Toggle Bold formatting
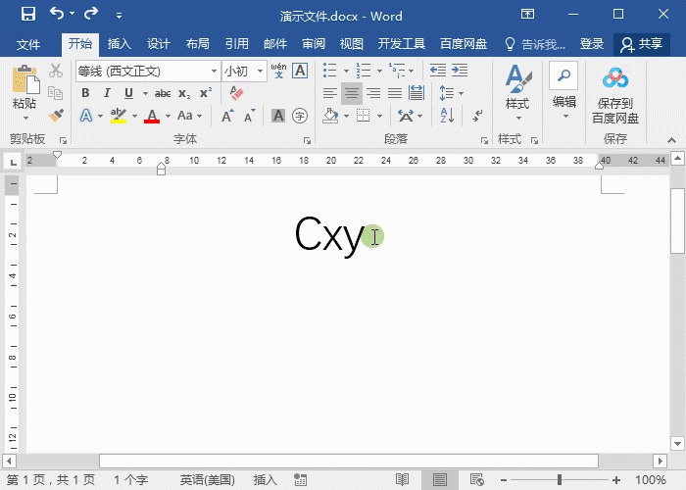Image resolution: width=686 pixels, height=490 pixels. 85,93
